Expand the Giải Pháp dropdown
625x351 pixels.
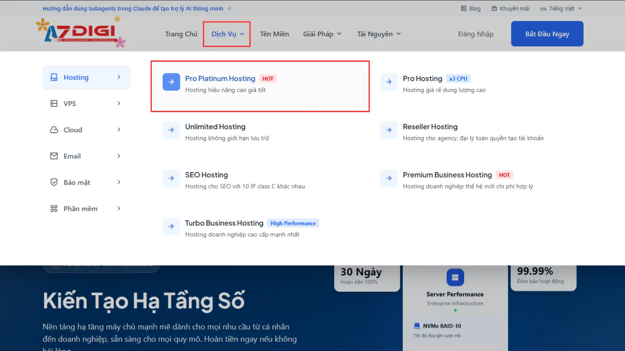pos(322,34)
